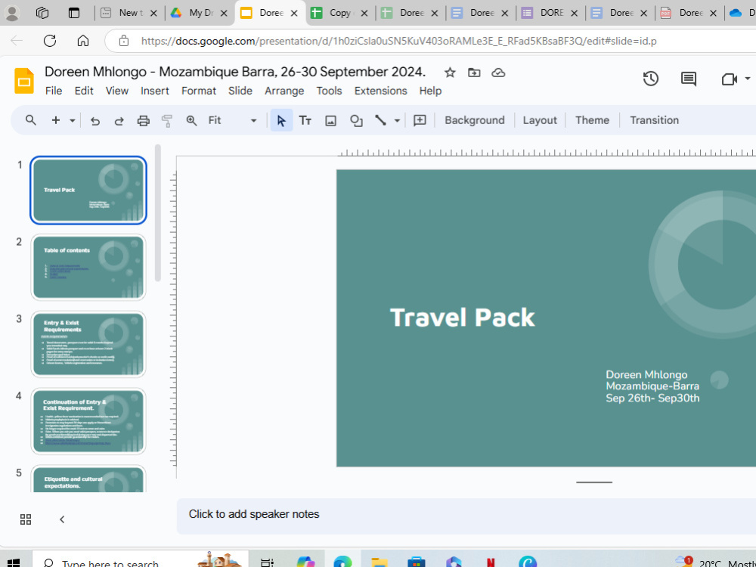Select slide 3 Entry & Exist Requirements thumbnail

88,344
